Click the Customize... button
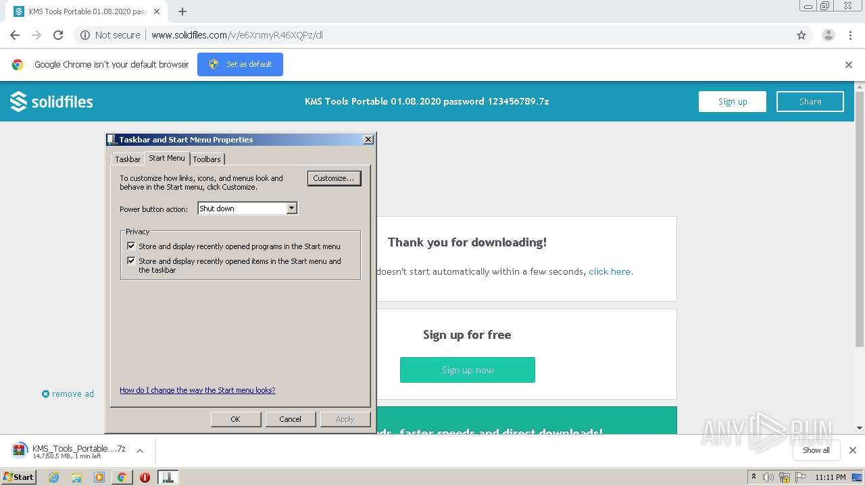 334,178
